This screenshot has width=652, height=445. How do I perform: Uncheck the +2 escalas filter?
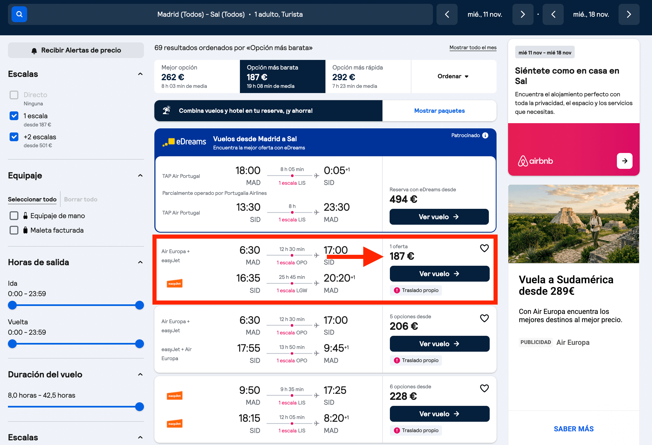pos(14,137)
